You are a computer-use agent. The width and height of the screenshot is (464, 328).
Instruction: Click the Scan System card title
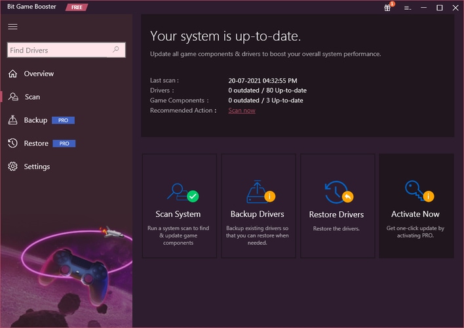click(x=178, y=214)
